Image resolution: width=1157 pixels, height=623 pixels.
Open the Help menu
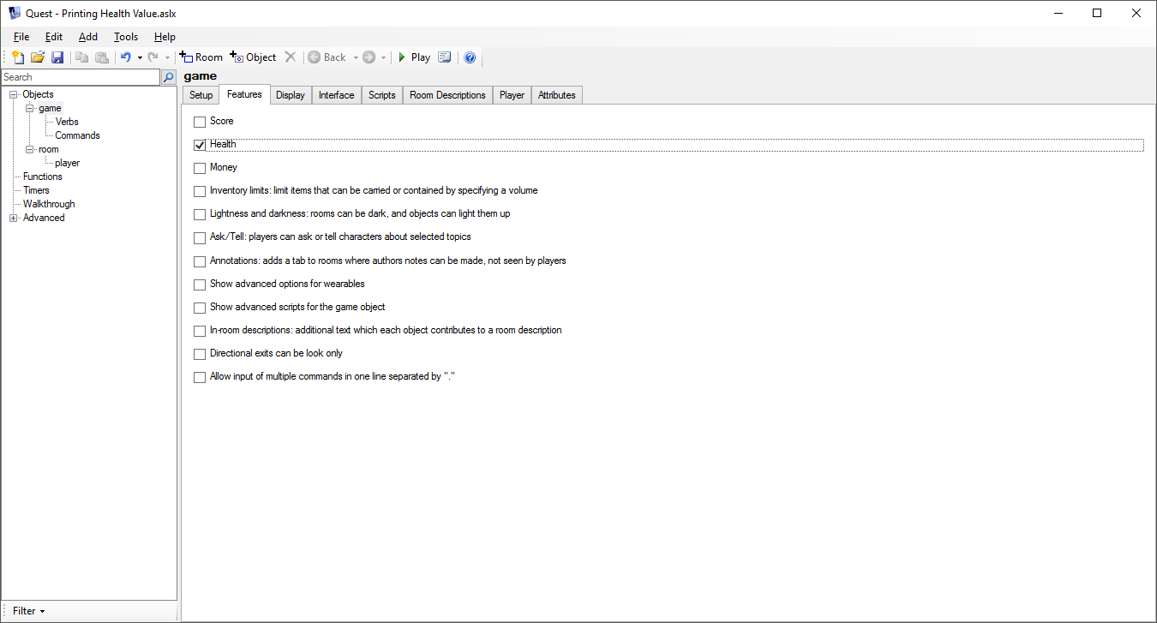165,37
